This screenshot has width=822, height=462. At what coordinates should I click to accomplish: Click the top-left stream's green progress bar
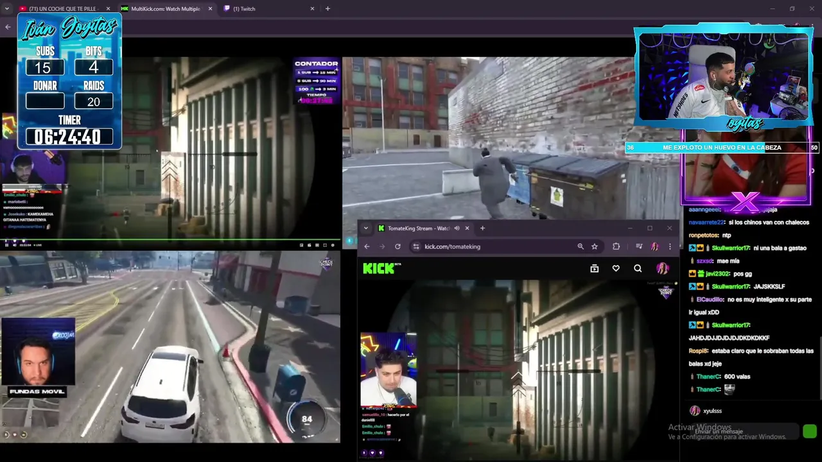click(171, 239)
